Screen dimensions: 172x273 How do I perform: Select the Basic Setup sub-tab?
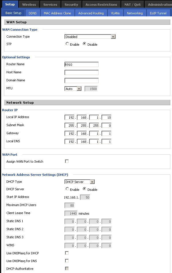(13, 13)
